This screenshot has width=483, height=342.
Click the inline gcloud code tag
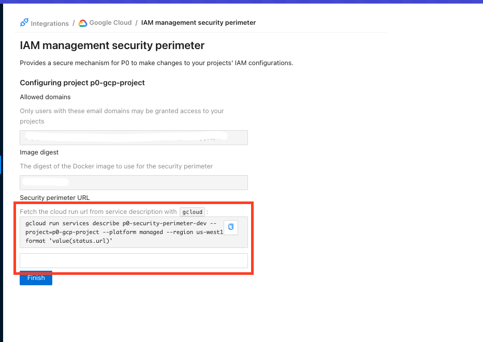point(193,212)
